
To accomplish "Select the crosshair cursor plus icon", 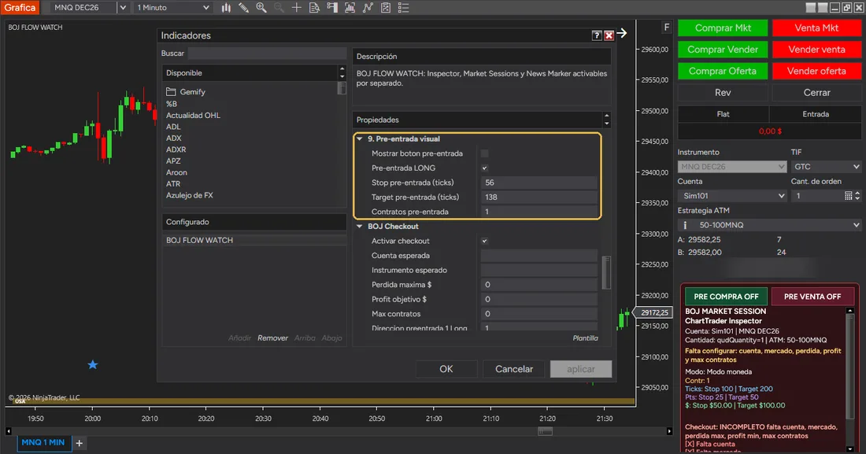I will click(297, 8).
